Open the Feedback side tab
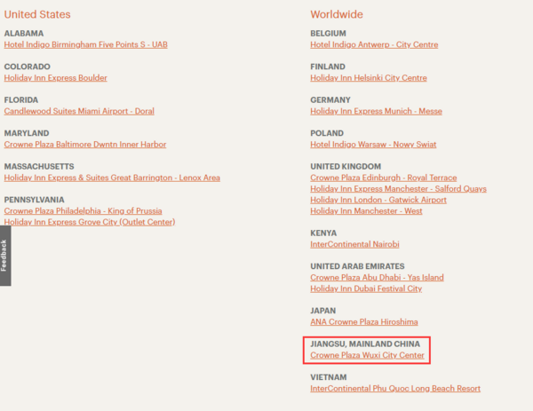This screenshot has height=411, width=533. click(5, 256)
